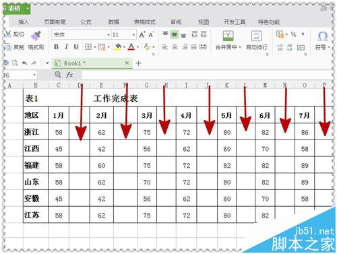Select the column G header
The width and height of the screenshot is (337, 254).
pos(147,85)
